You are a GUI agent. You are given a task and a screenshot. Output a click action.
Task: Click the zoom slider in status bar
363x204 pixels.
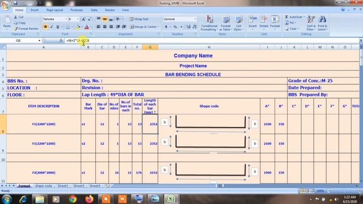[x=344, y=191]
